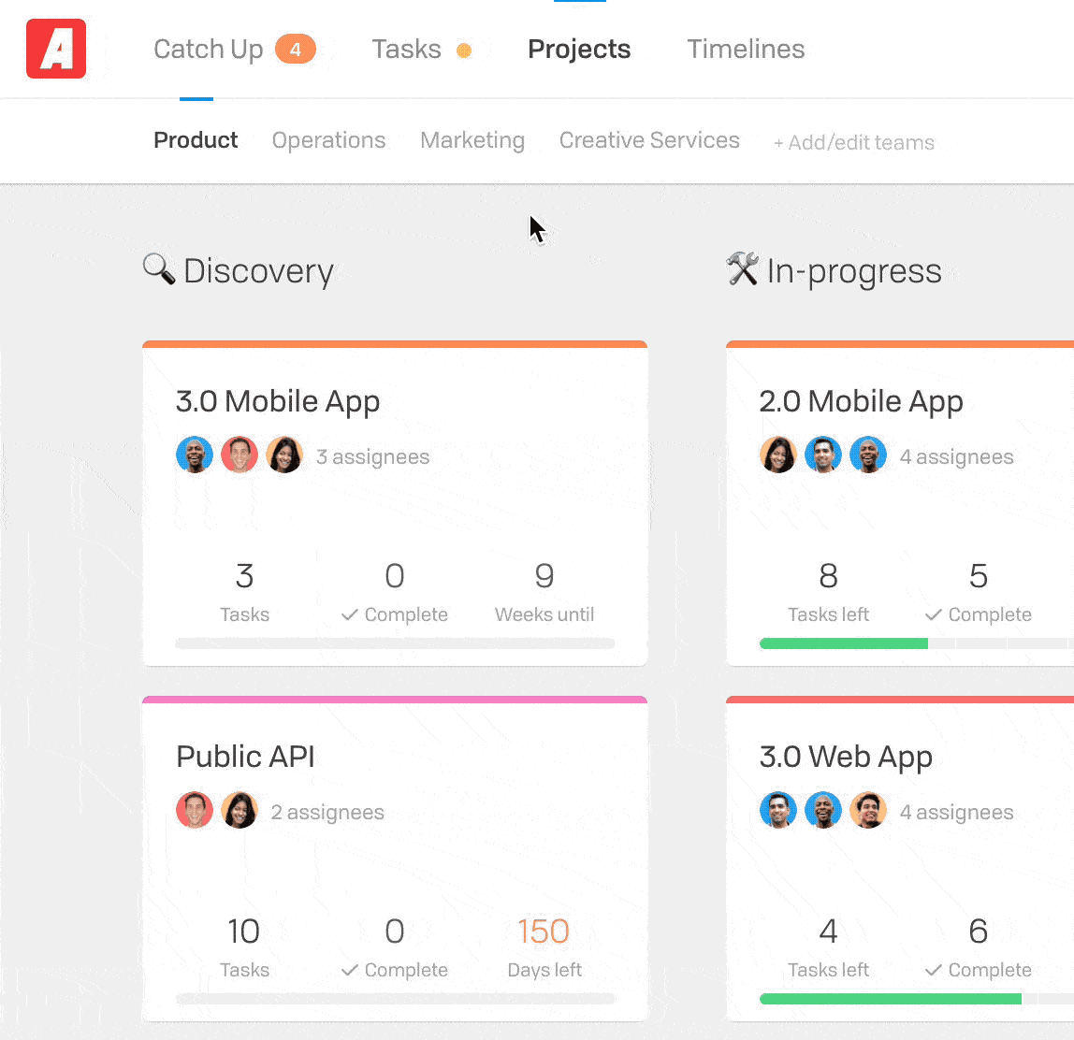Viewport: 1074px width, 1040px height.
Task: Click first assignee avatar on 2.0 Mobile App
Action: (x=778, y=455)
